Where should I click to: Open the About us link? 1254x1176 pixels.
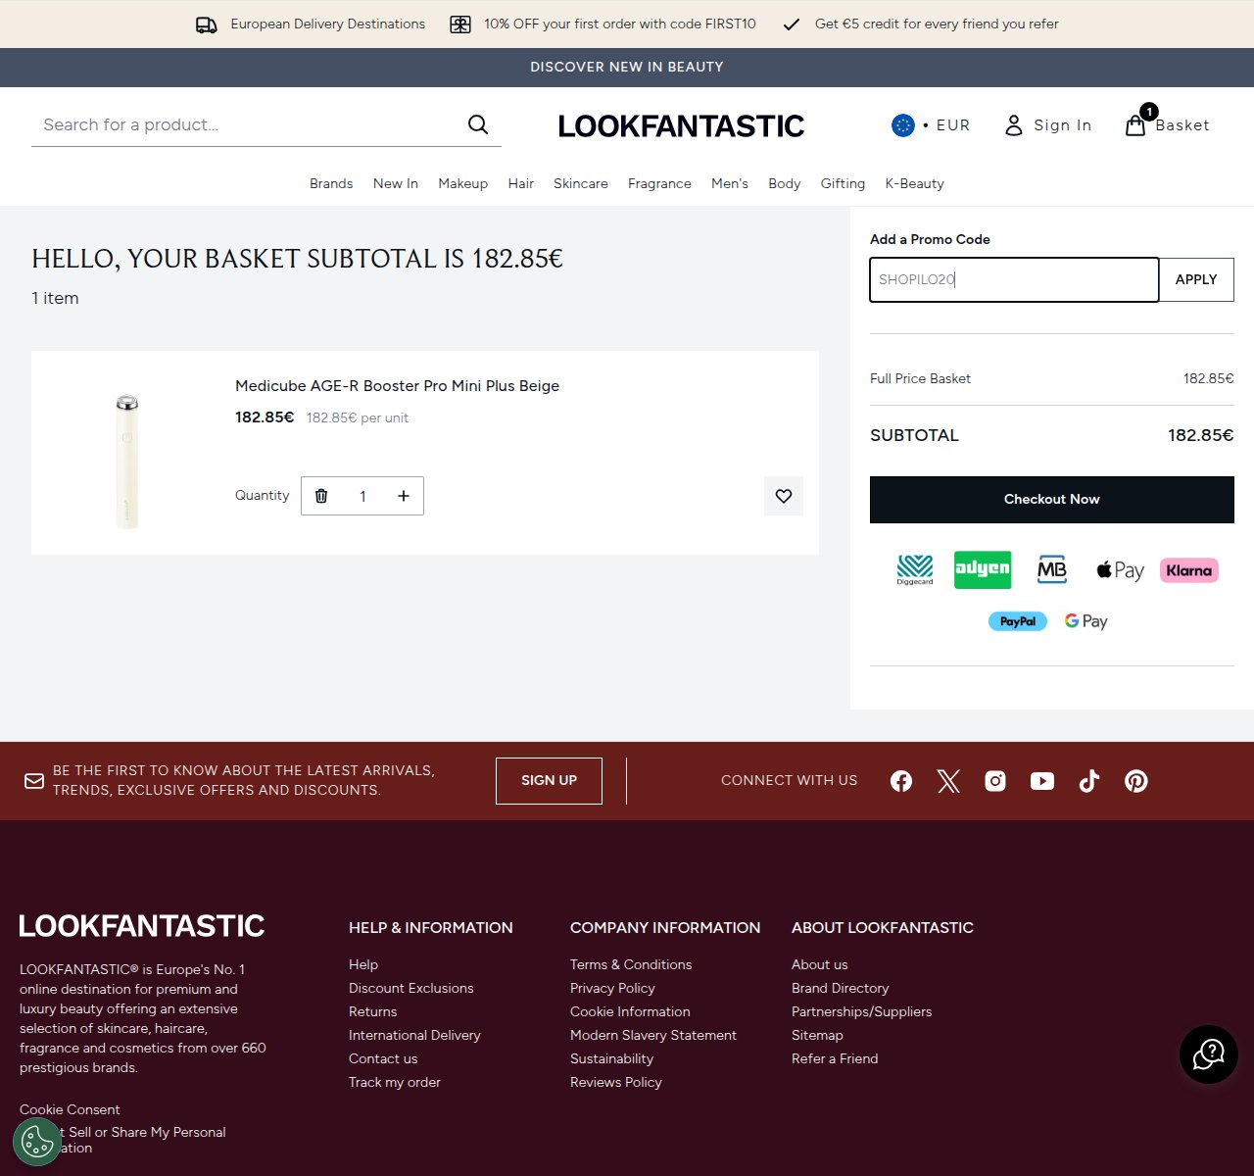pyautogui.click(x=820, y=964)
